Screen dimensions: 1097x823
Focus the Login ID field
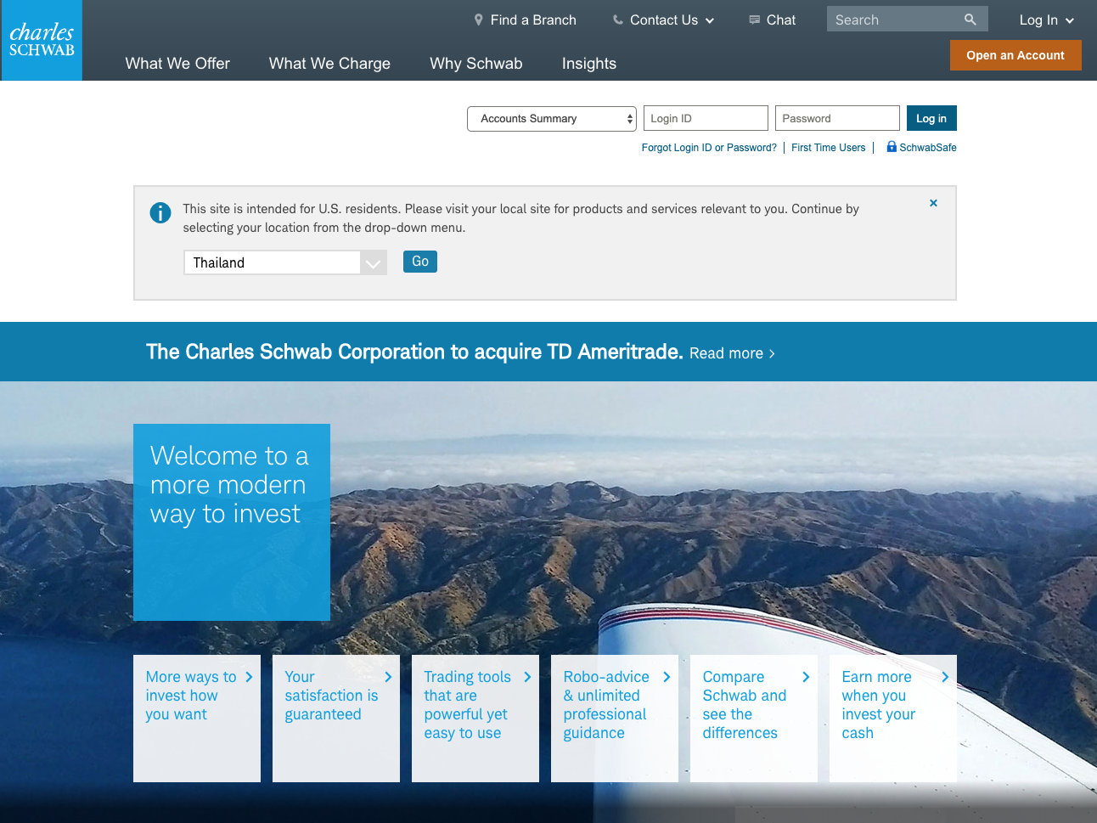[706, 118]
